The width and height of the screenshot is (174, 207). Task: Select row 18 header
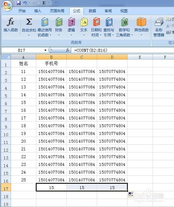pyautogui.click(x=6, y=195)
